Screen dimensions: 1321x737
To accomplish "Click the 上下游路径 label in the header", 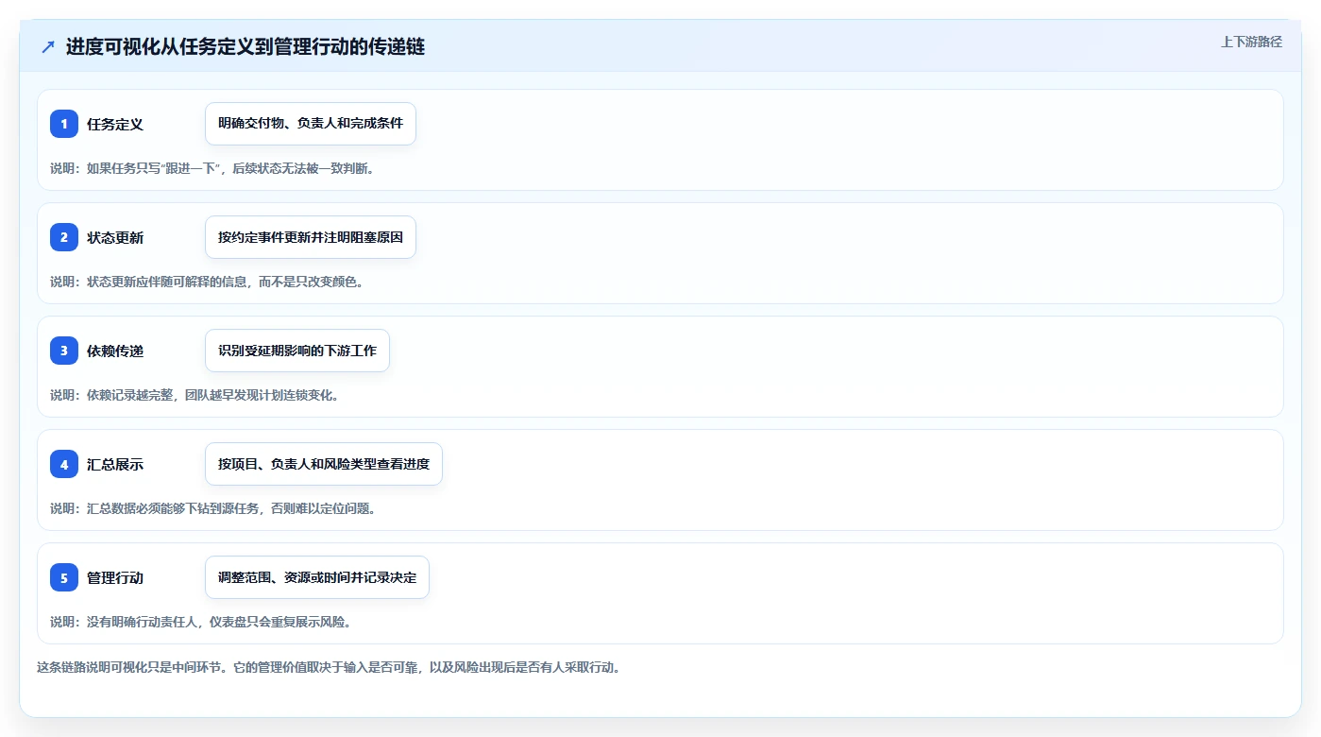I will (x=1251, y=42).
